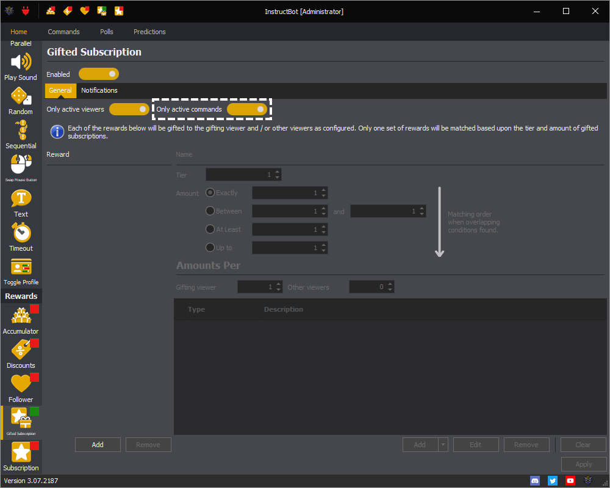Click the Type column header
The image size is (610, 488).
196,309
